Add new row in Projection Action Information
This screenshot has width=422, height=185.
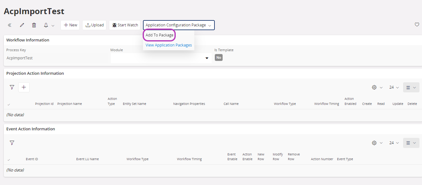pos(24,87)
